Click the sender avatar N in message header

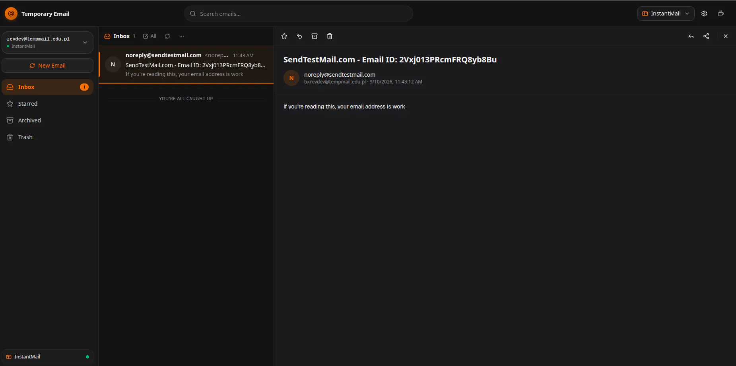(x=291, y=78)
